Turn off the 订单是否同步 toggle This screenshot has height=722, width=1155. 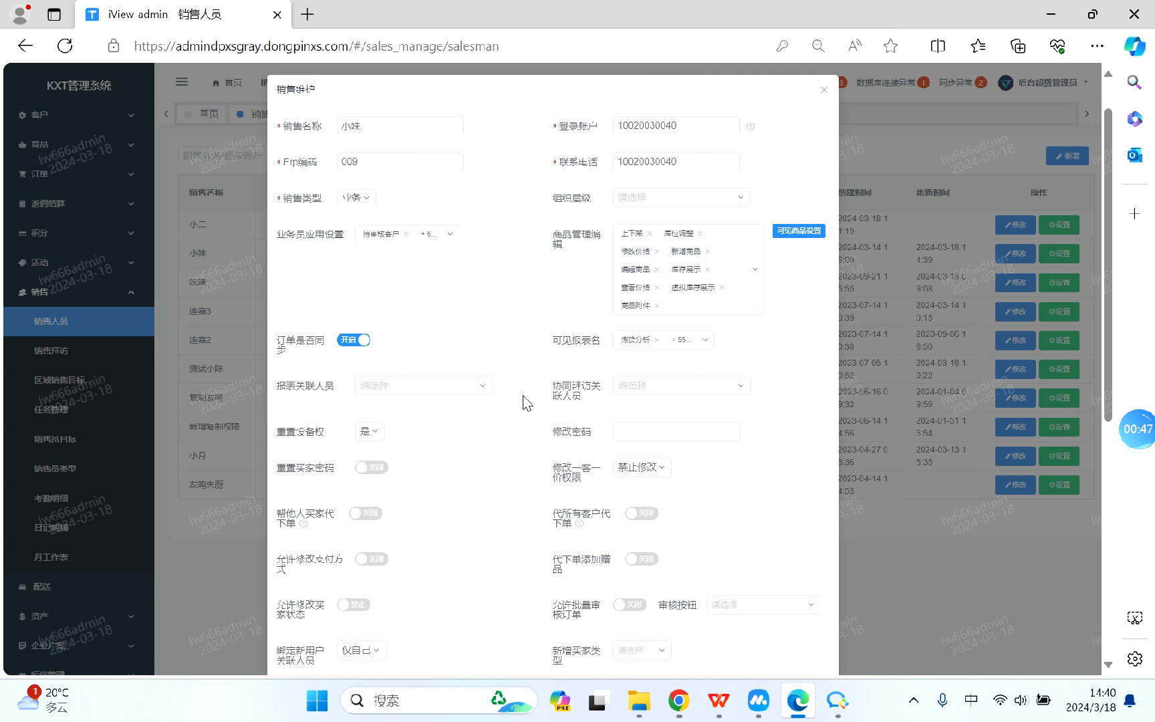coord(354,340)
